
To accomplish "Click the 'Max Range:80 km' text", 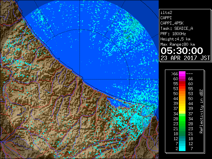I will (x=178, y=44).
